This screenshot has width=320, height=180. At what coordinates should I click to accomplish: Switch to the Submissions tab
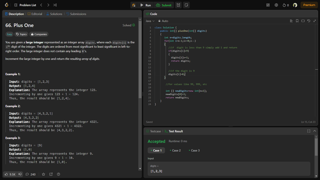coord(76,14)
